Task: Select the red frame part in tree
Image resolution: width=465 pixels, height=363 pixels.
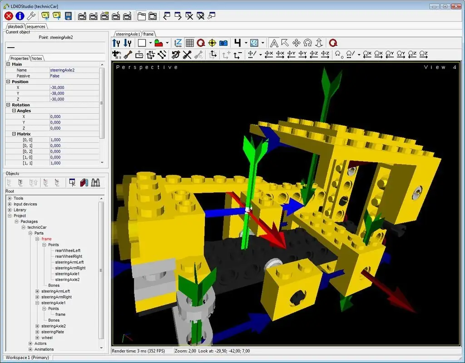Action: click(x=47, y=239)
